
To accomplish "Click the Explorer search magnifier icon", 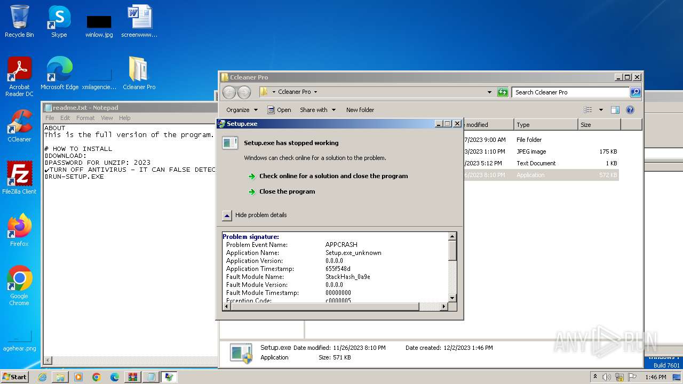I will pyautogui.click(x=635, y=92).
